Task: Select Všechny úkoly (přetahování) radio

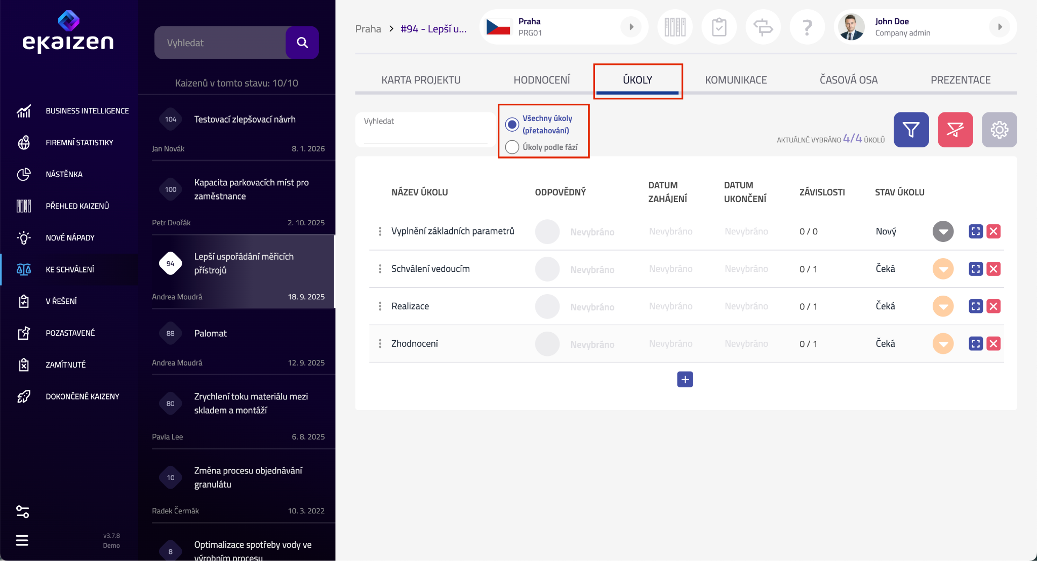Action: [x=512, y=124]
